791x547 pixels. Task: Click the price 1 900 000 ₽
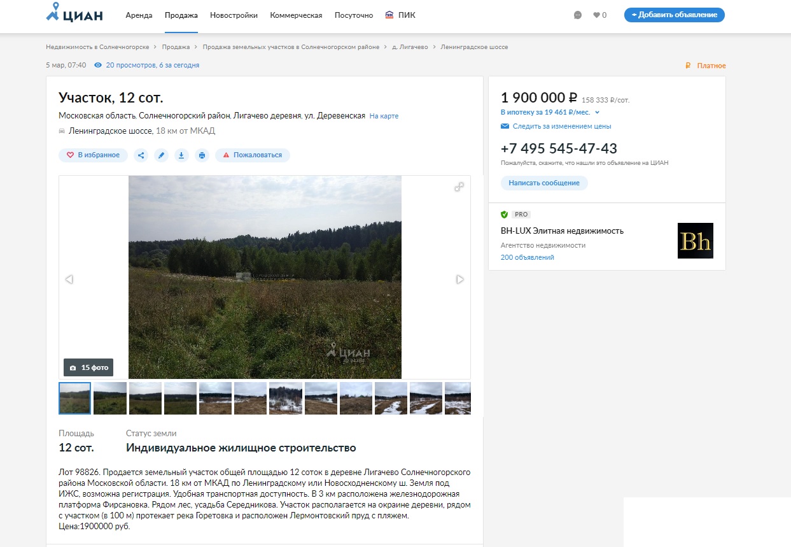pos(539,97)
